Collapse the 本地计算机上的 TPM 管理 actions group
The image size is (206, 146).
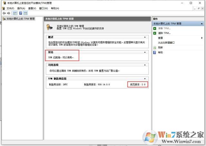[x=202, y=23]
